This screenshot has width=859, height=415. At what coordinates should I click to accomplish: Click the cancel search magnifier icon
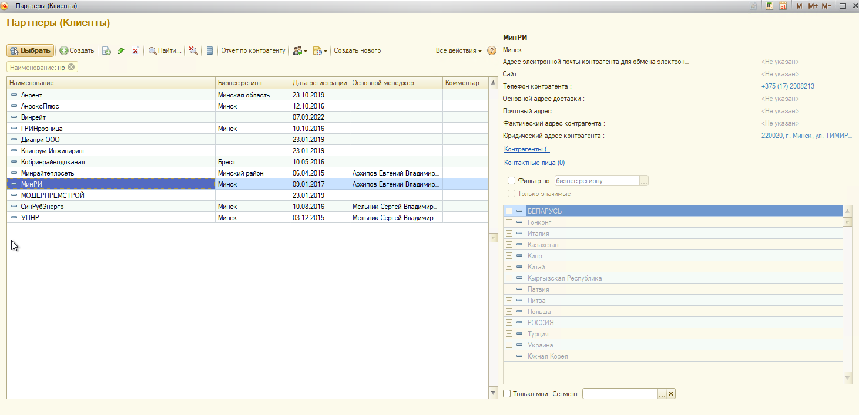tap(193, 51)
